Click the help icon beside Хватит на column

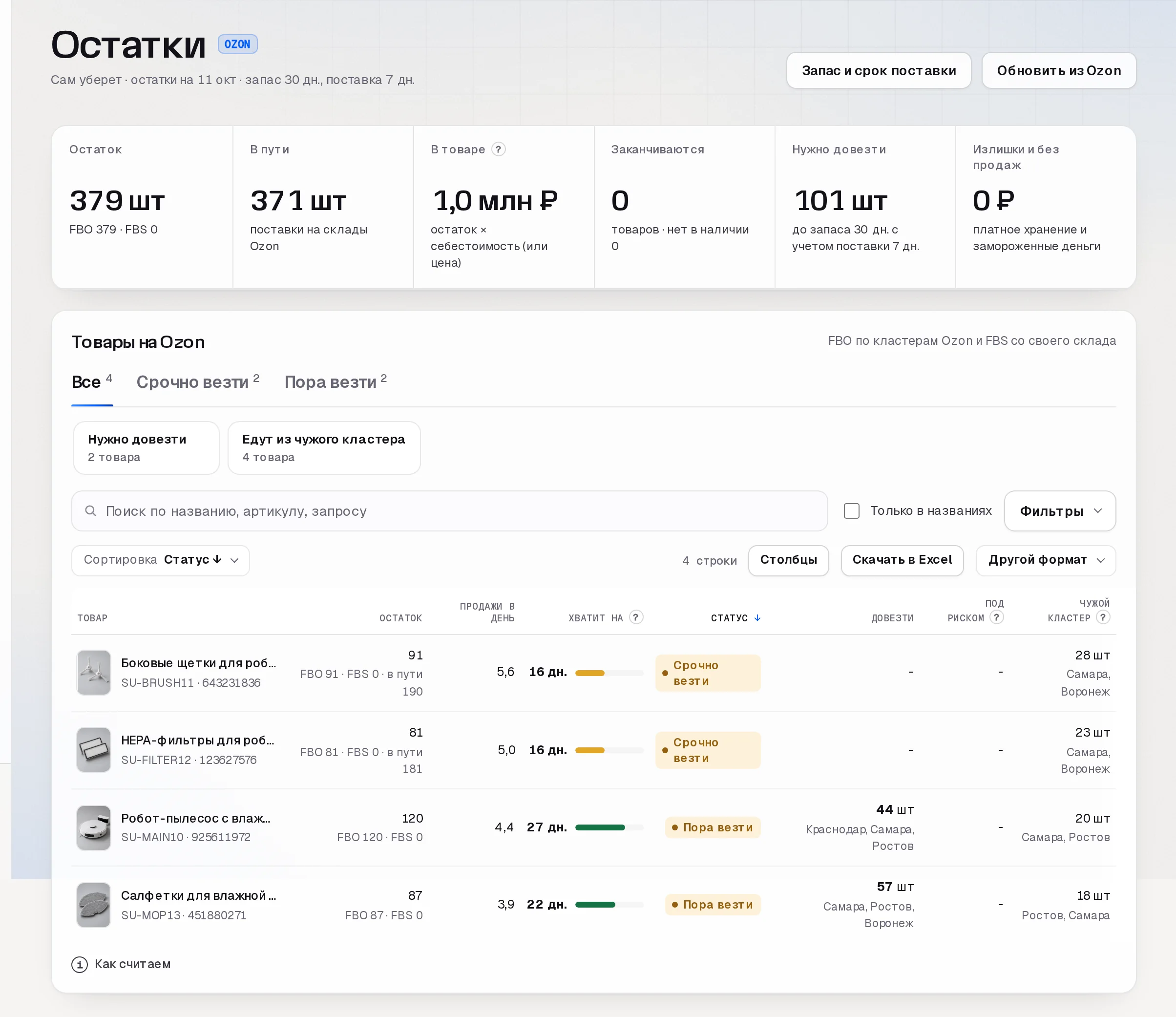636,617
